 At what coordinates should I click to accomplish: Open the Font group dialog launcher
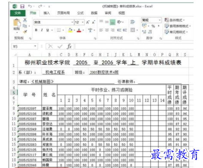(95, 38)
